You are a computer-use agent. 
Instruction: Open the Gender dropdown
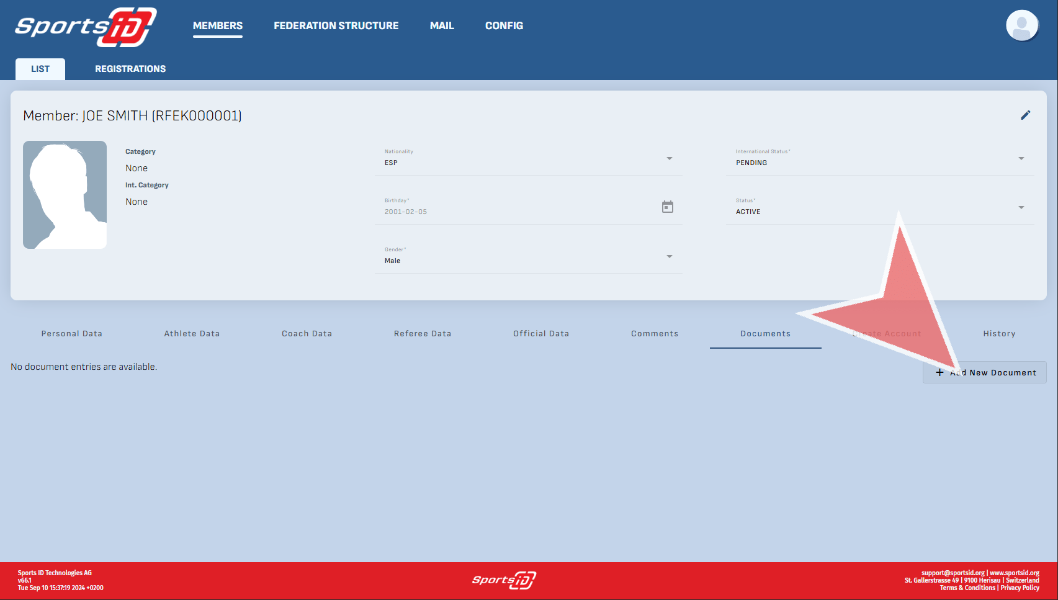coord(669,257)
